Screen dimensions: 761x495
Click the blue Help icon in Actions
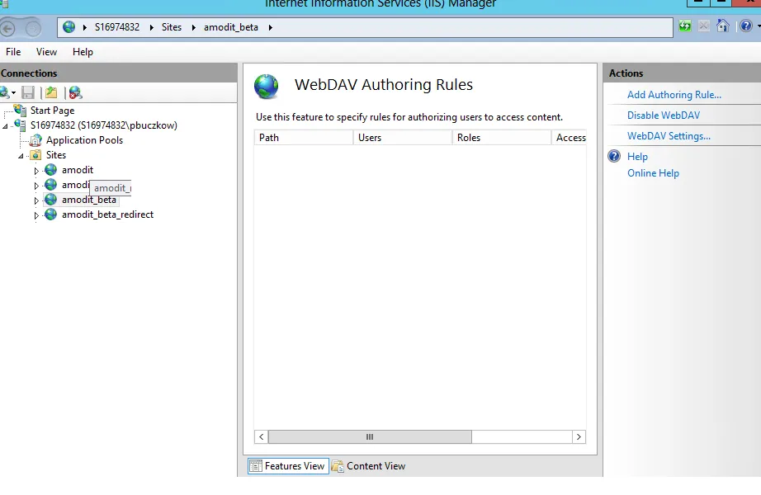tap(614, 156)
